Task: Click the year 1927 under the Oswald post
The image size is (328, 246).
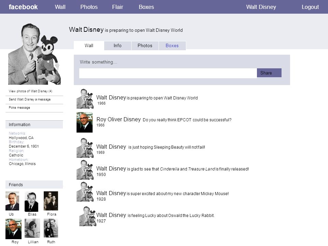Action: click(101, 221)
